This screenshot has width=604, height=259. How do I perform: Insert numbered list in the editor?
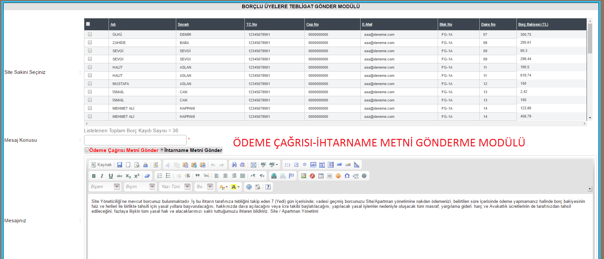pos(160,176)
